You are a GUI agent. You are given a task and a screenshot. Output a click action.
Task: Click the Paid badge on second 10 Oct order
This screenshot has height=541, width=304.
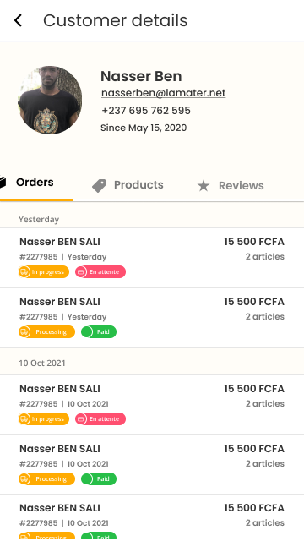(99, 479)
